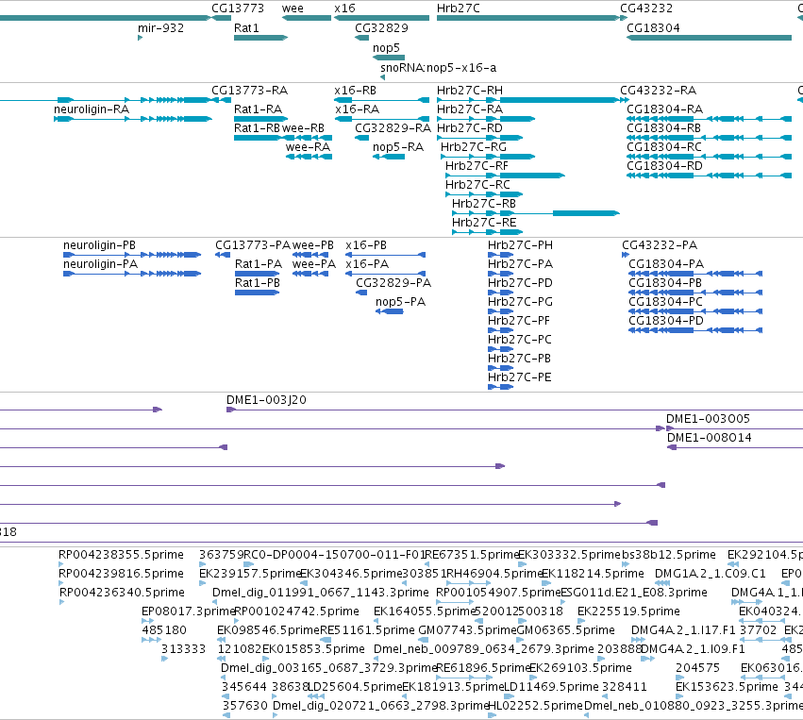The width and height of the screenshot is (803, 720).
Task: Select protein x16-PB
Action: click(x=366, y=245)
